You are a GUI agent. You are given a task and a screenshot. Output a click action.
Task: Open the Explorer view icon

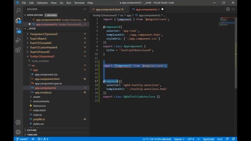pos(18,20)
